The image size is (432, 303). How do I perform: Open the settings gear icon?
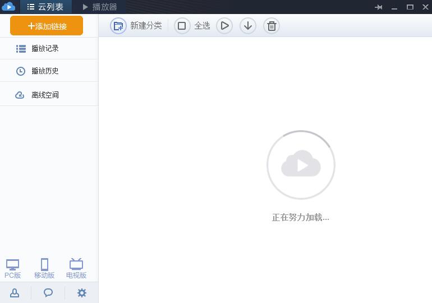tap(82, 293)
